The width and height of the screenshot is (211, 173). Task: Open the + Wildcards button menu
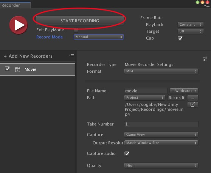pyautogui.click(x=184, y=91)
